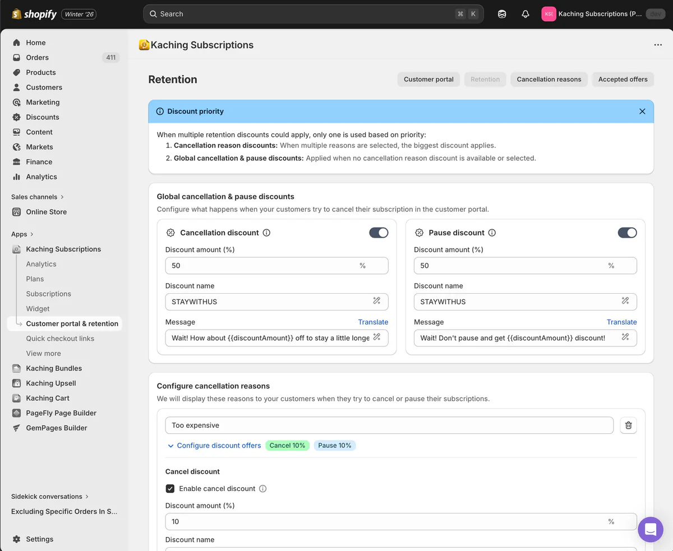This screenshot has width=673, height=551.
Task: Click the Cancellation discount info icon
Action: (266, 233)
